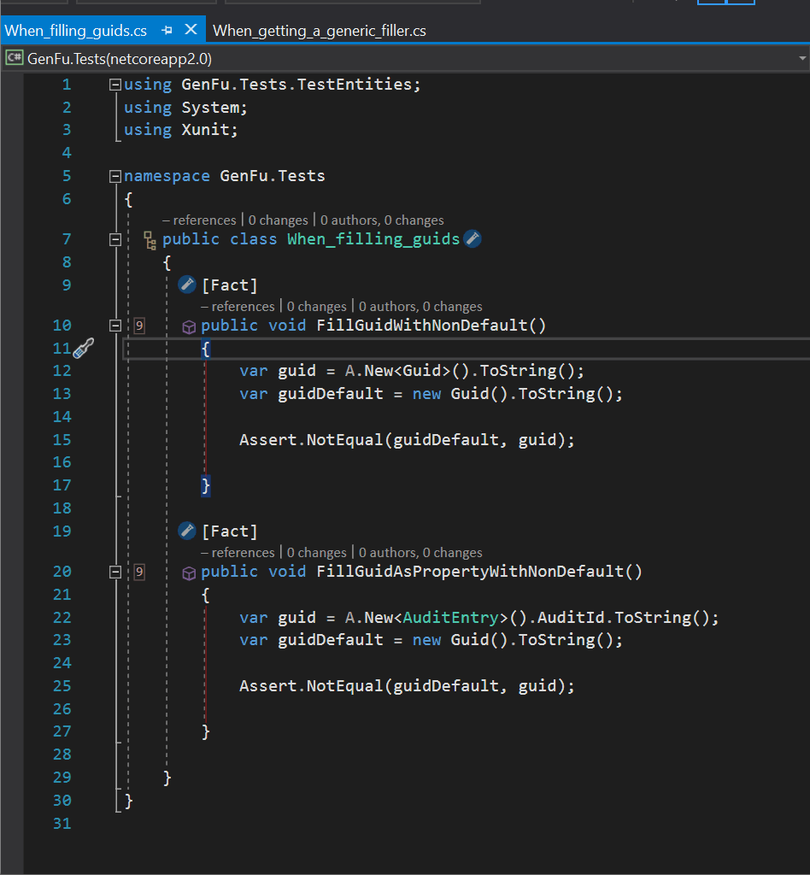
Task: Click the complexity badge 9 on line 10
Action: click(139, 326)
